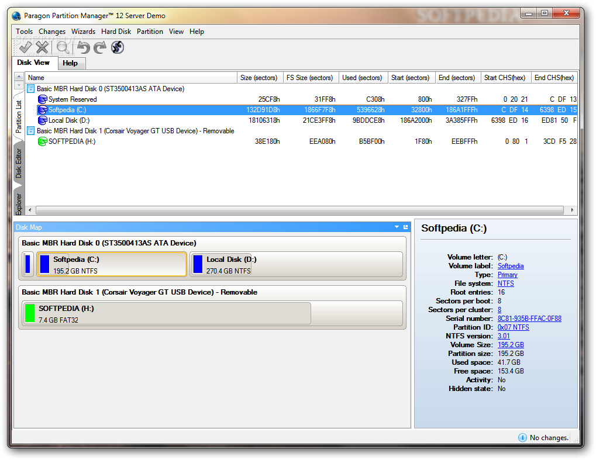This screenshot has width=596, height=460.
Task: Click the NTFS file system link
Action: tap(505, 283)
